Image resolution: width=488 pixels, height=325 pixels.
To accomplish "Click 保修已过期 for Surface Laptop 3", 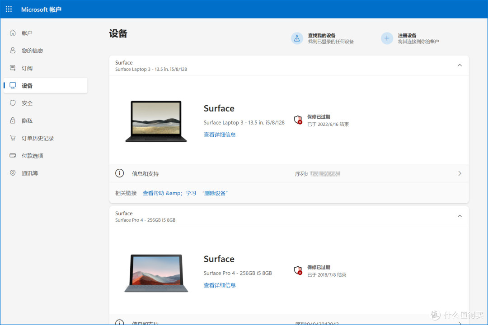I will click(x=319, y=116).
